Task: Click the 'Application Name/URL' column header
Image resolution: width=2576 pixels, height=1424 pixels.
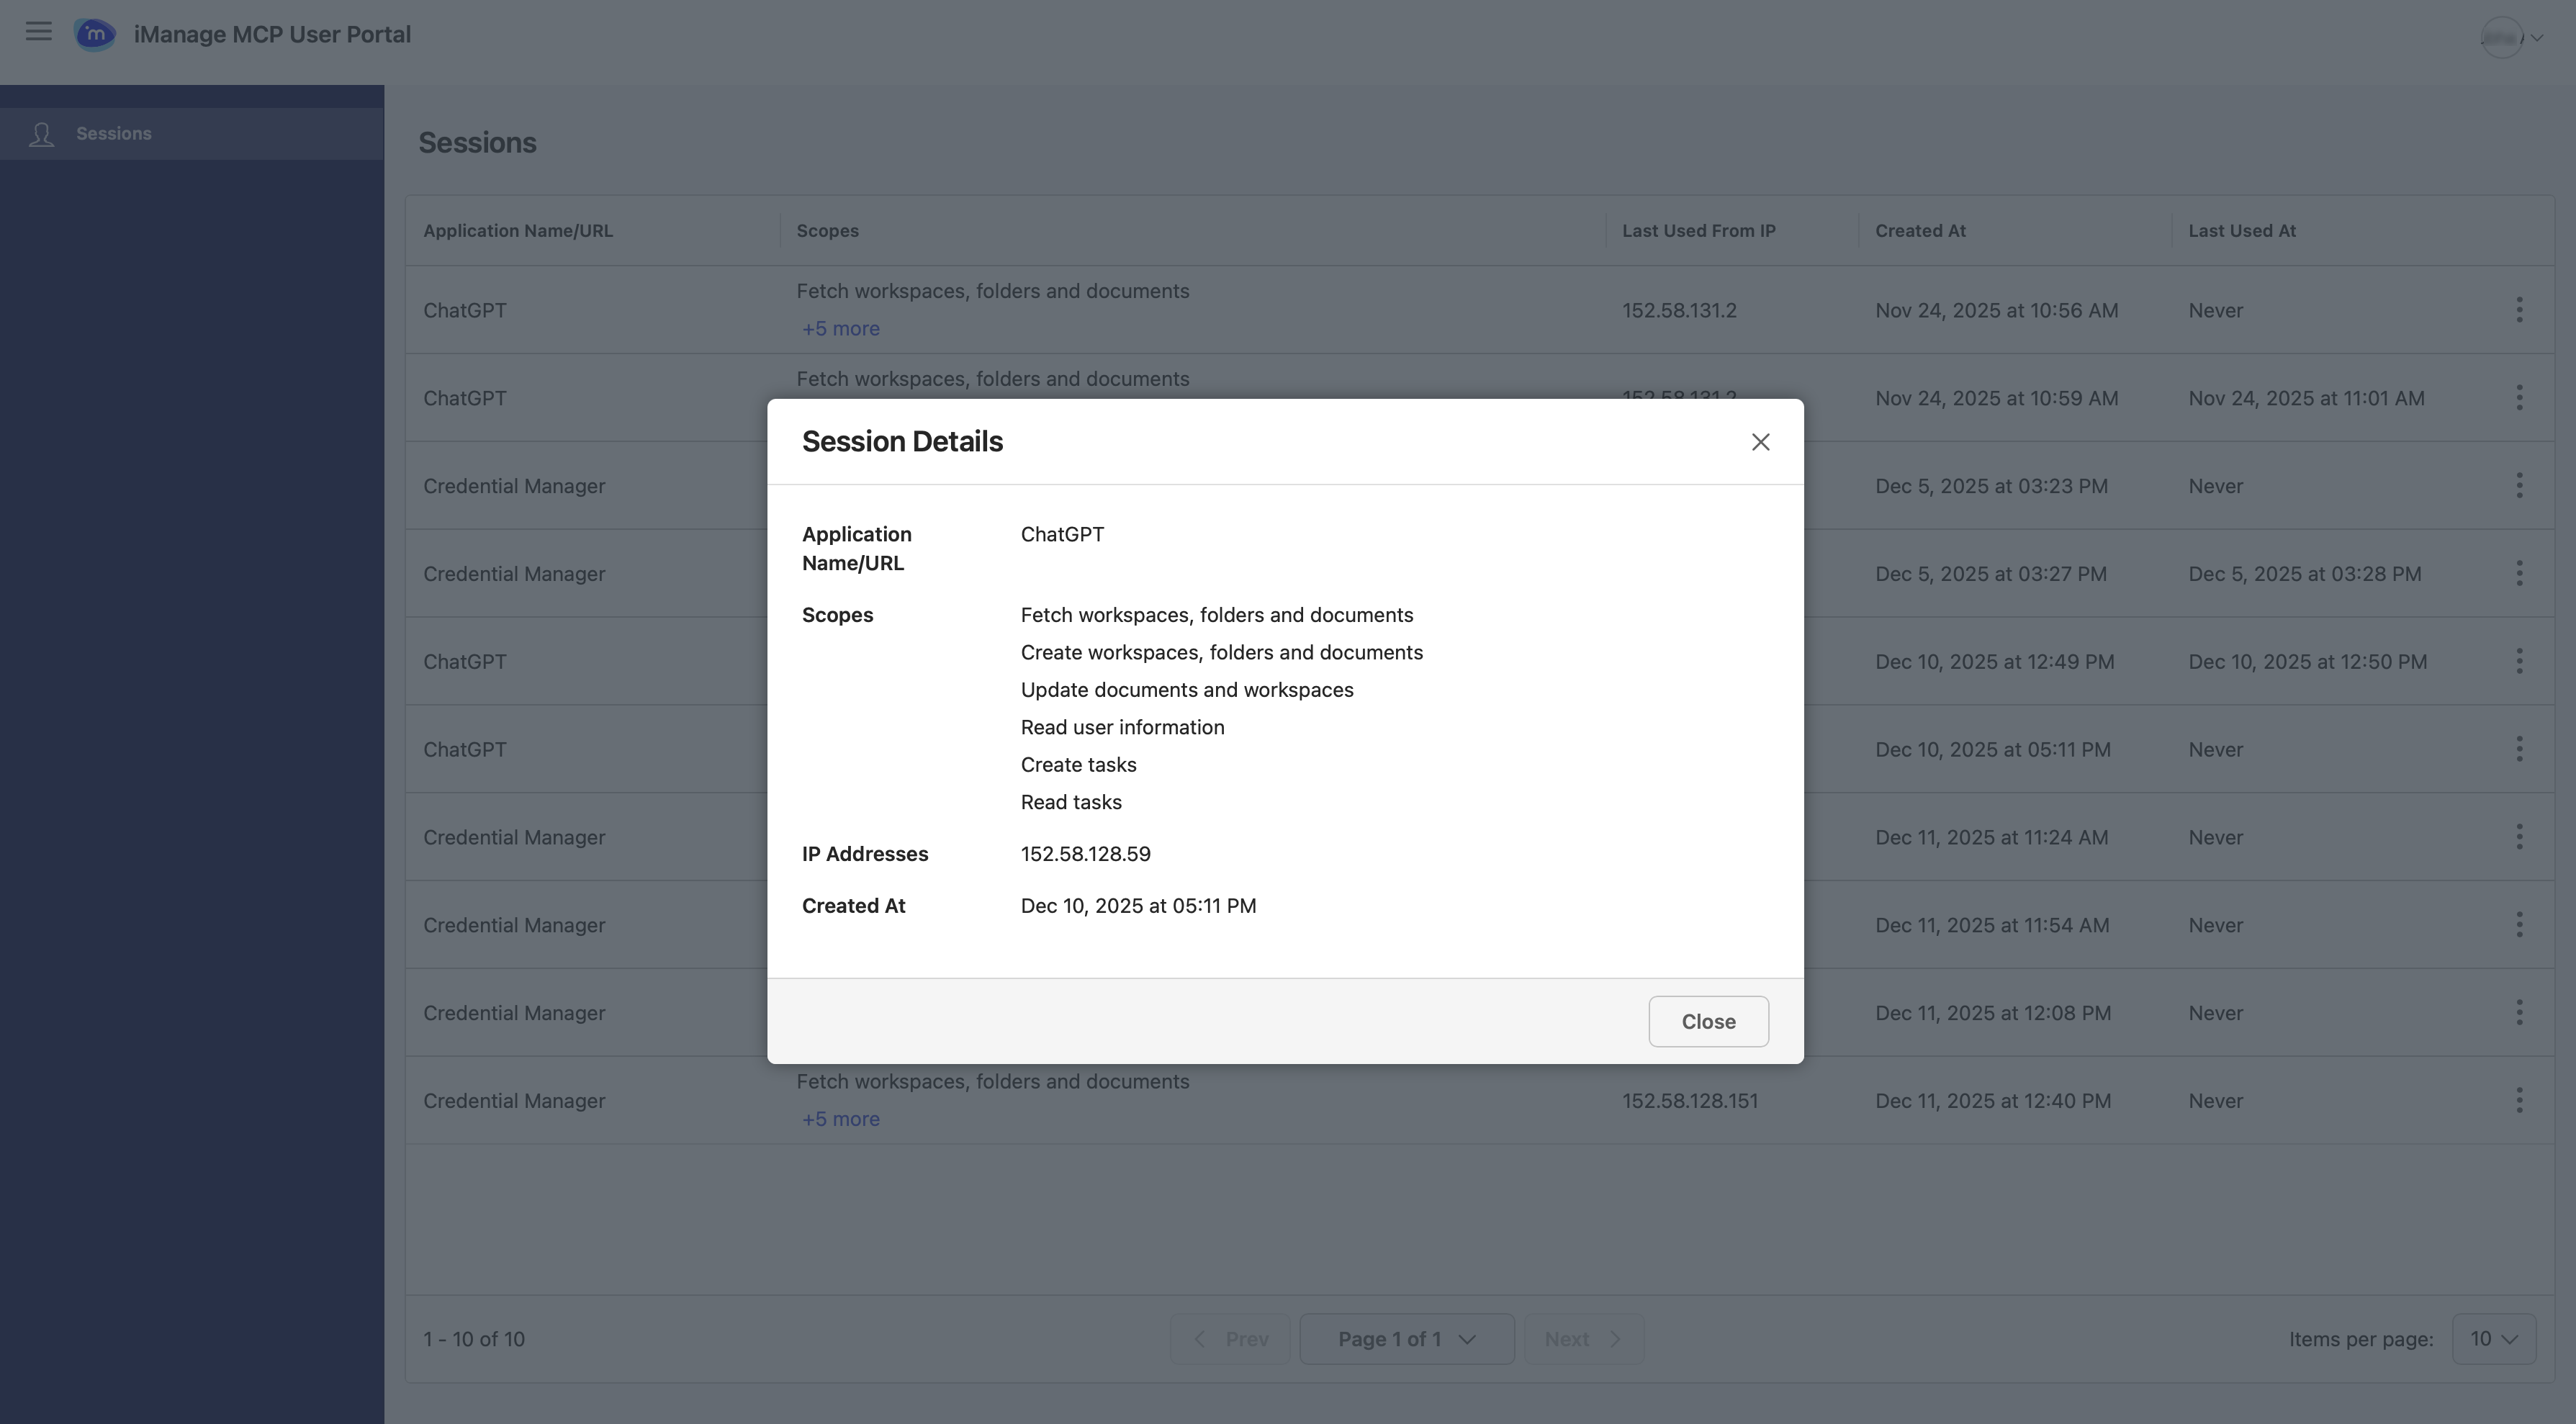Action: click(518, 231)
